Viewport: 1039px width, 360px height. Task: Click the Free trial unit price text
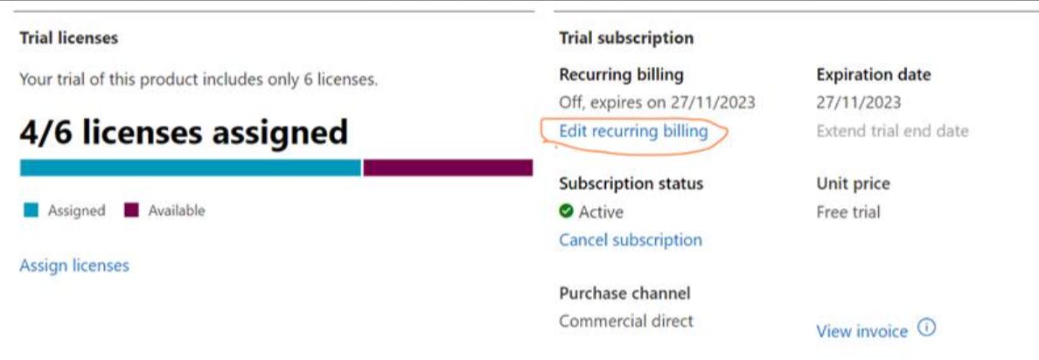[847, 211]
